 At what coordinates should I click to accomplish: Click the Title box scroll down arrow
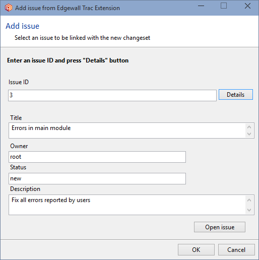pyautogui.click(x=249, y=134)
